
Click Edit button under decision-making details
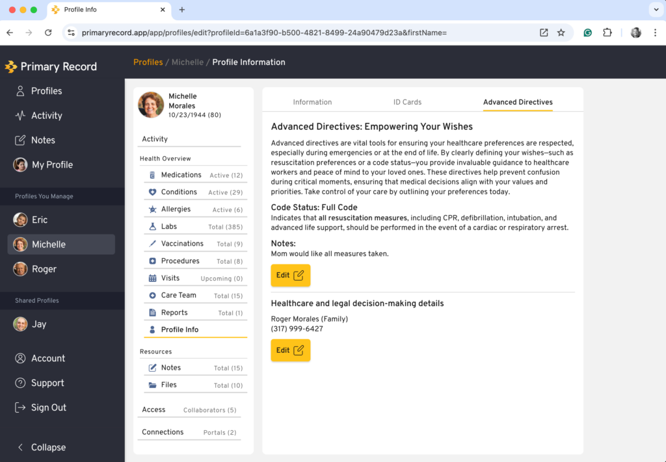tap(291, 350)
